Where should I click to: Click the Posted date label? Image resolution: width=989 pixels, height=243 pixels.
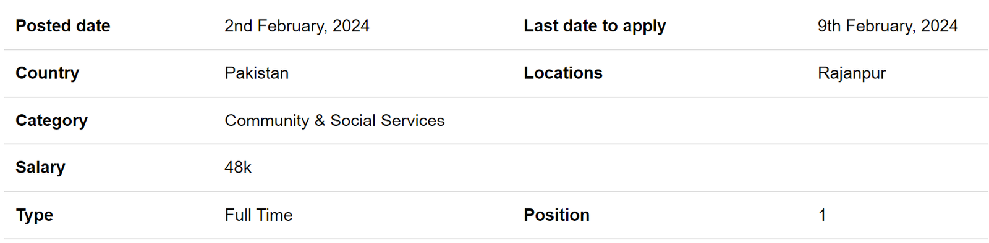click(63, 26)
